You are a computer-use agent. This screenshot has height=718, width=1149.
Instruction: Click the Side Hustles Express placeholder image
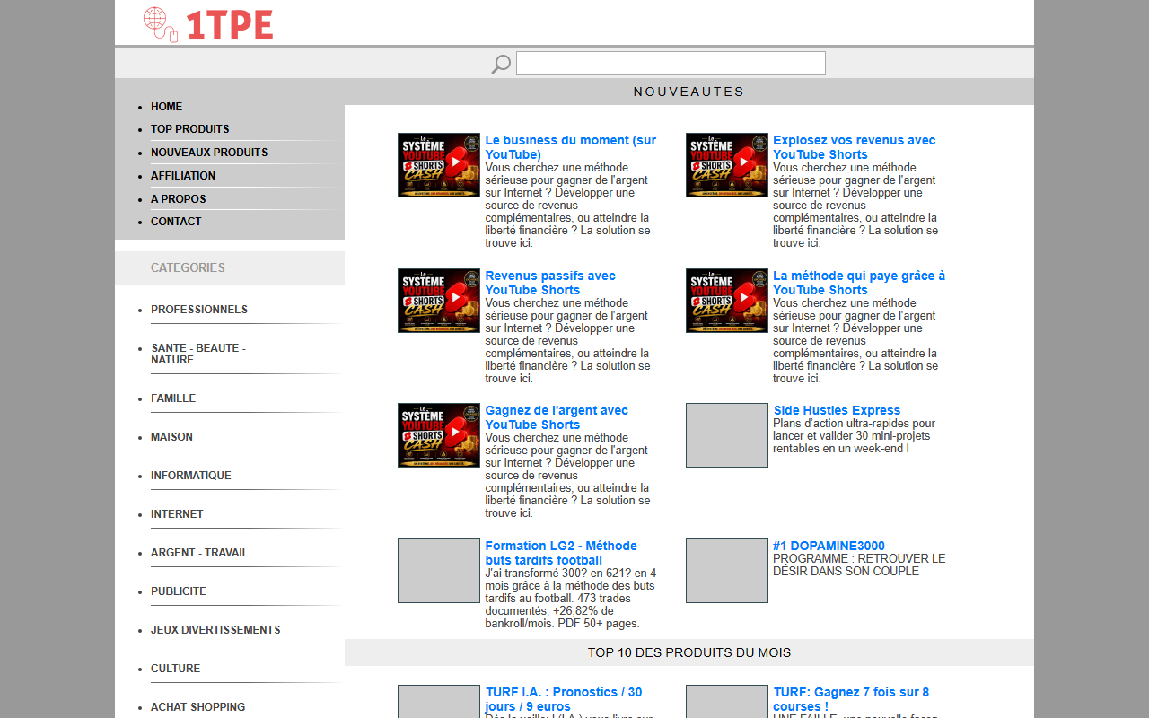pos(727,435)
